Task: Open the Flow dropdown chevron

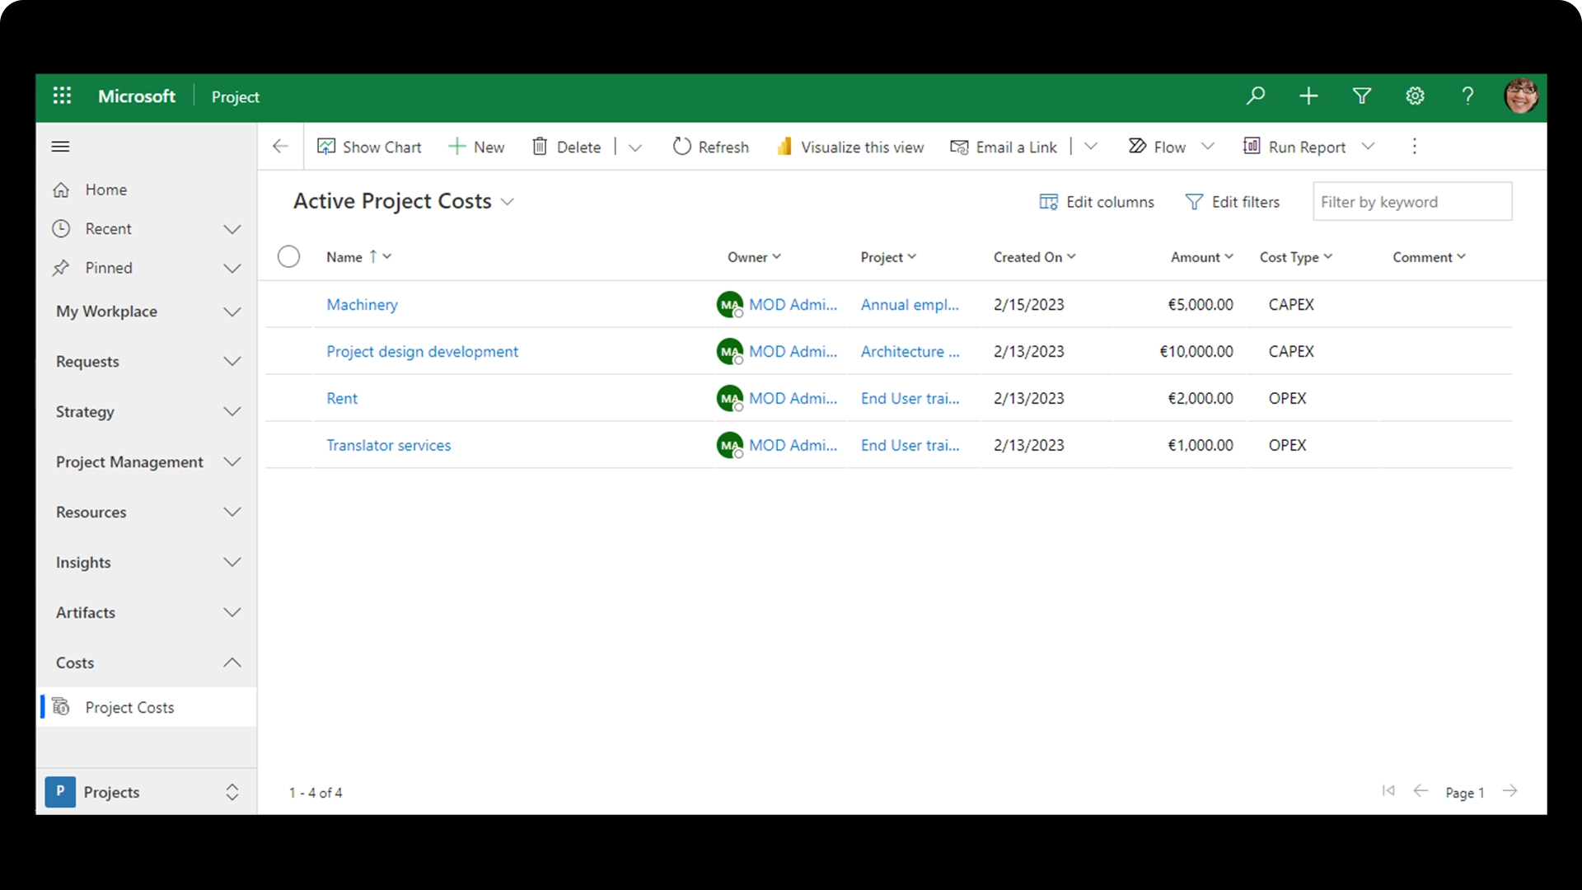Action: coord(1208,147)
